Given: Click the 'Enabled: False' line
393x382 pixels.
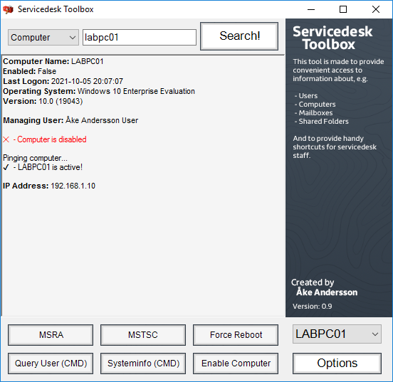Looking at the screenshot, I should click(x=30, y=71).
